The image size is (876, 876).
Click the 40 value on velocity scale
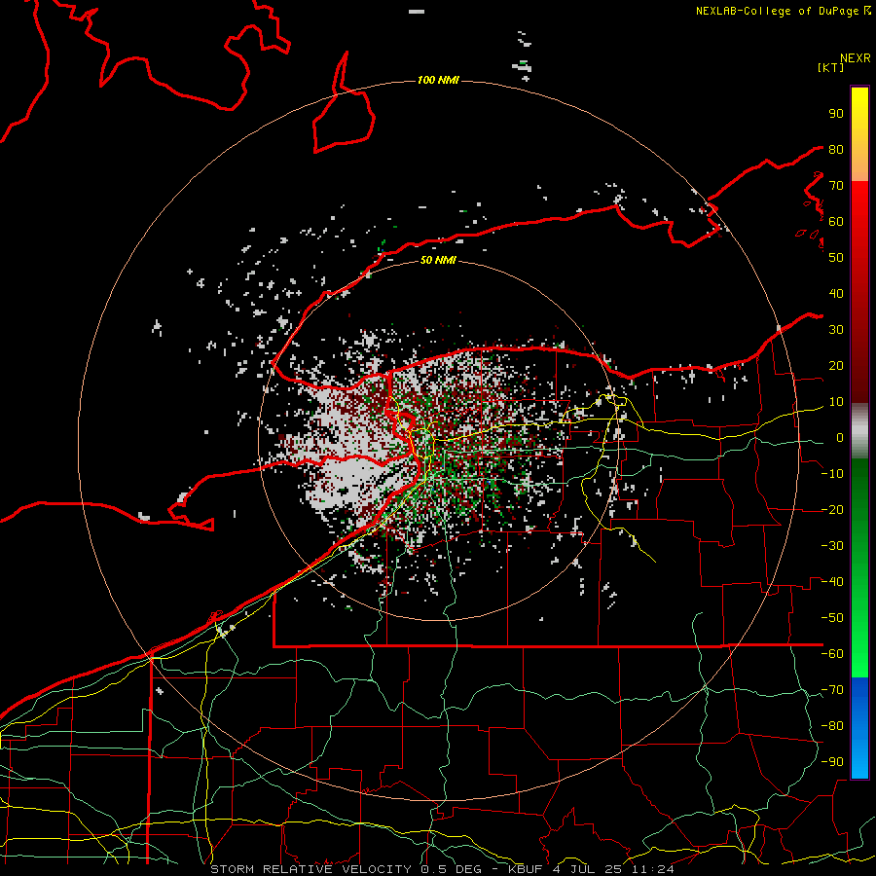click(x=836, y=293)
